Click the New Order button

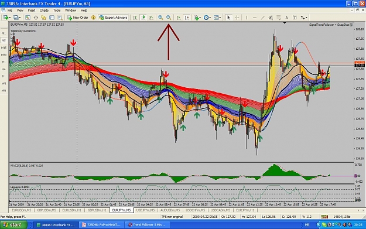[78, 18]
